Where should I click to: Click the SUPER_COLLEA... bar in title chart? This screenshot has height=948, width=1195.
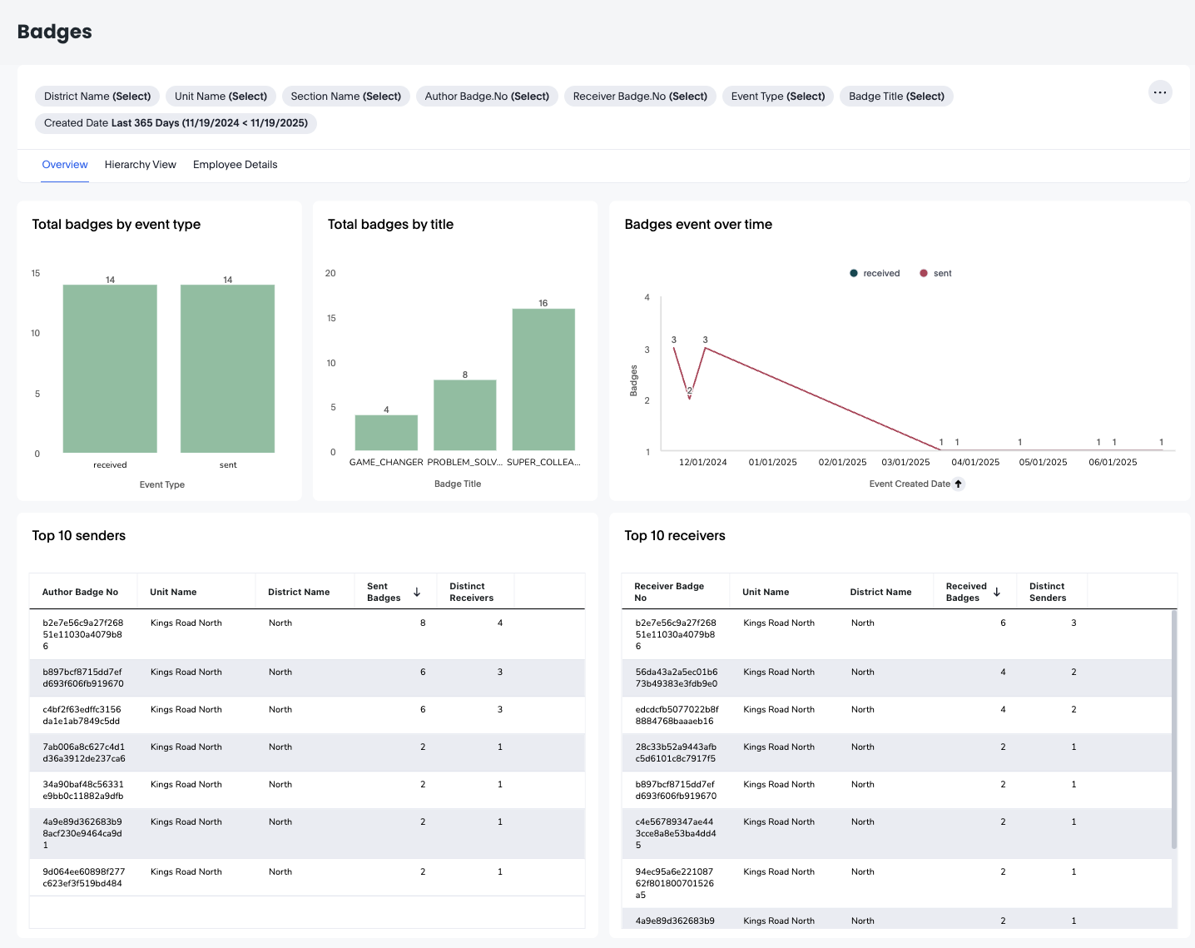[x=543, y=380]
